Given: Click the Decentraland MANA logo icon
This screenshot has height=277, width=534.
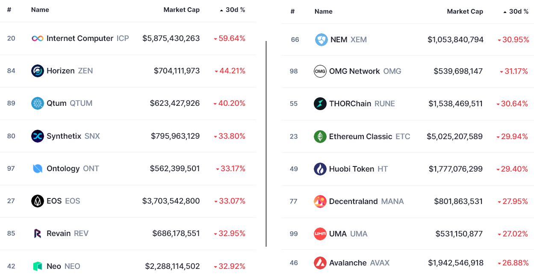Looking at the screenshot, I should pos(320,201).
